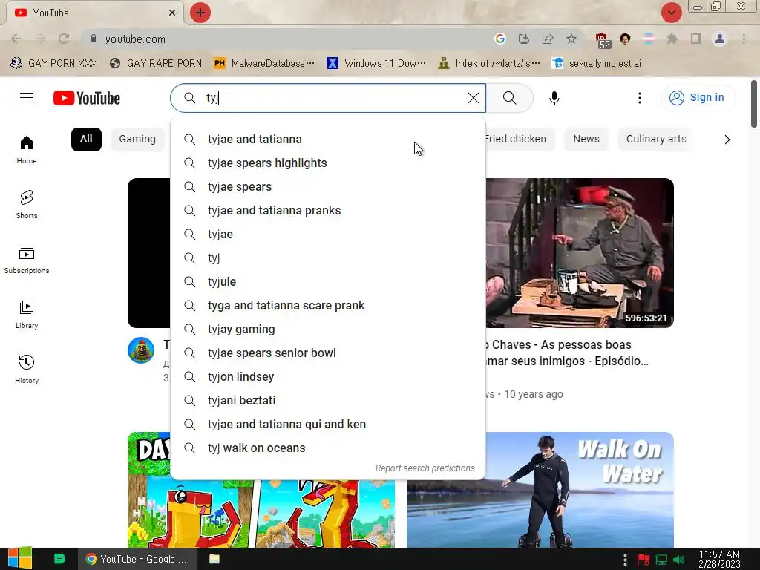Click the Google icon in address bar
The height and width of the screenshot is (570, 760).
point(500,39)
